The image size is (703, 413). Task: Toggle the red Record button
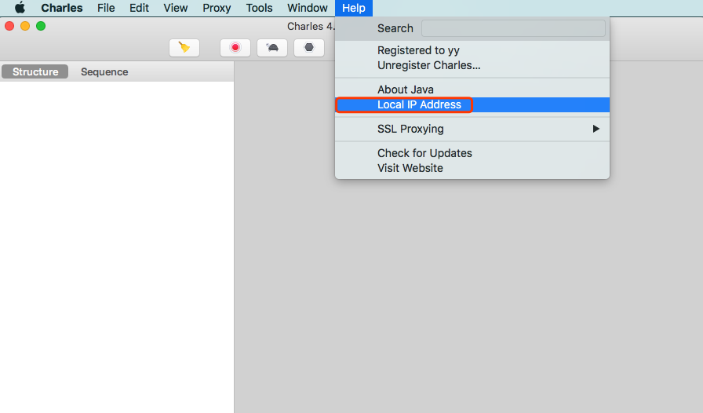pos(235,47)
